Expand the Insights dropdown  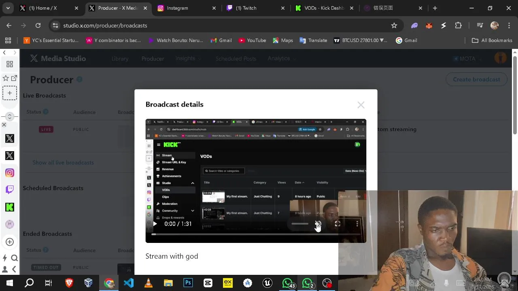pyautogui.click(x=188, y=59)
